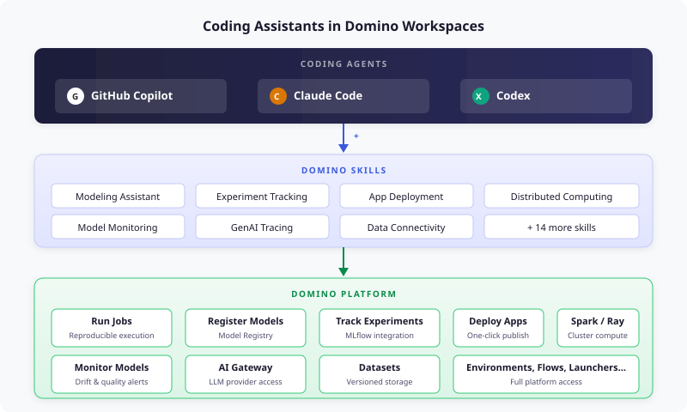Screen dimensions: 687x412
Task: Expand the '+ 14 more skills' box
Action: click(562, 227)
